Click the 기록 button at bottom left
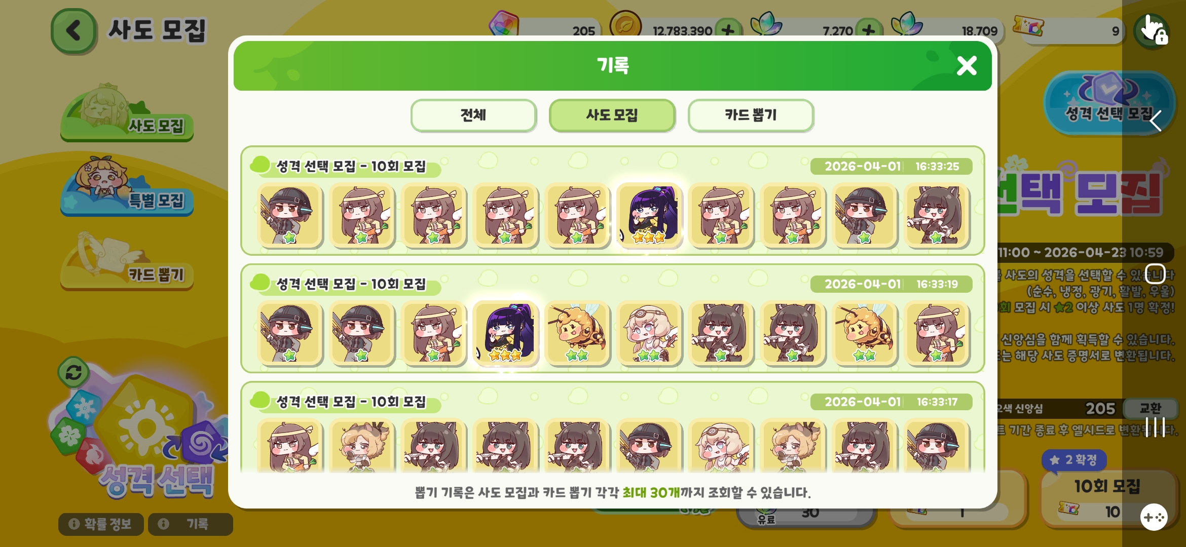Viewport: 1186px width, 547px height. pos(191,524)
